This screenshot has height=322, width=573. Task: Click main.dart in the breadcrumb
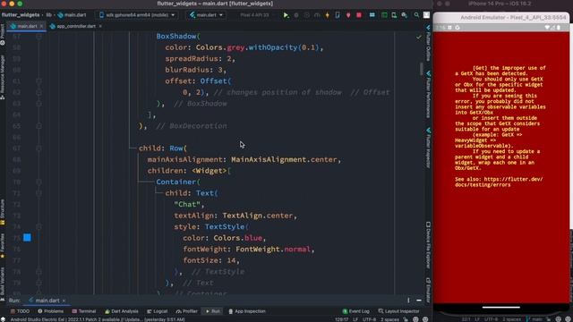72,15
